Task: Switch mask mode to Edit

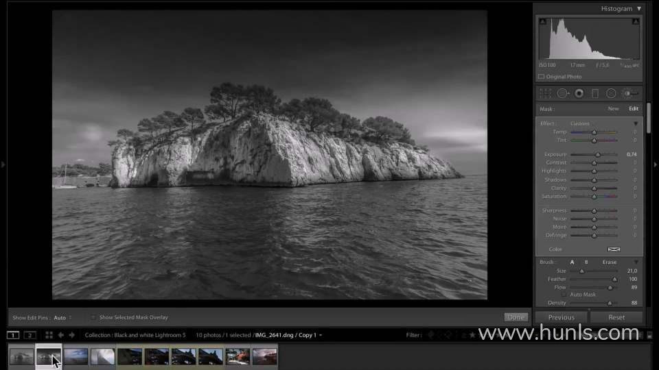Action: point(634,109)
